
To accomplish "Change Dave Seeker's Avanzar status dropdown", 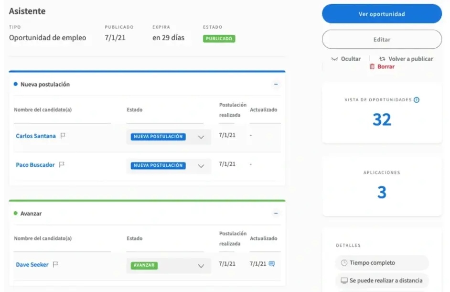I will tap(201, 266).
